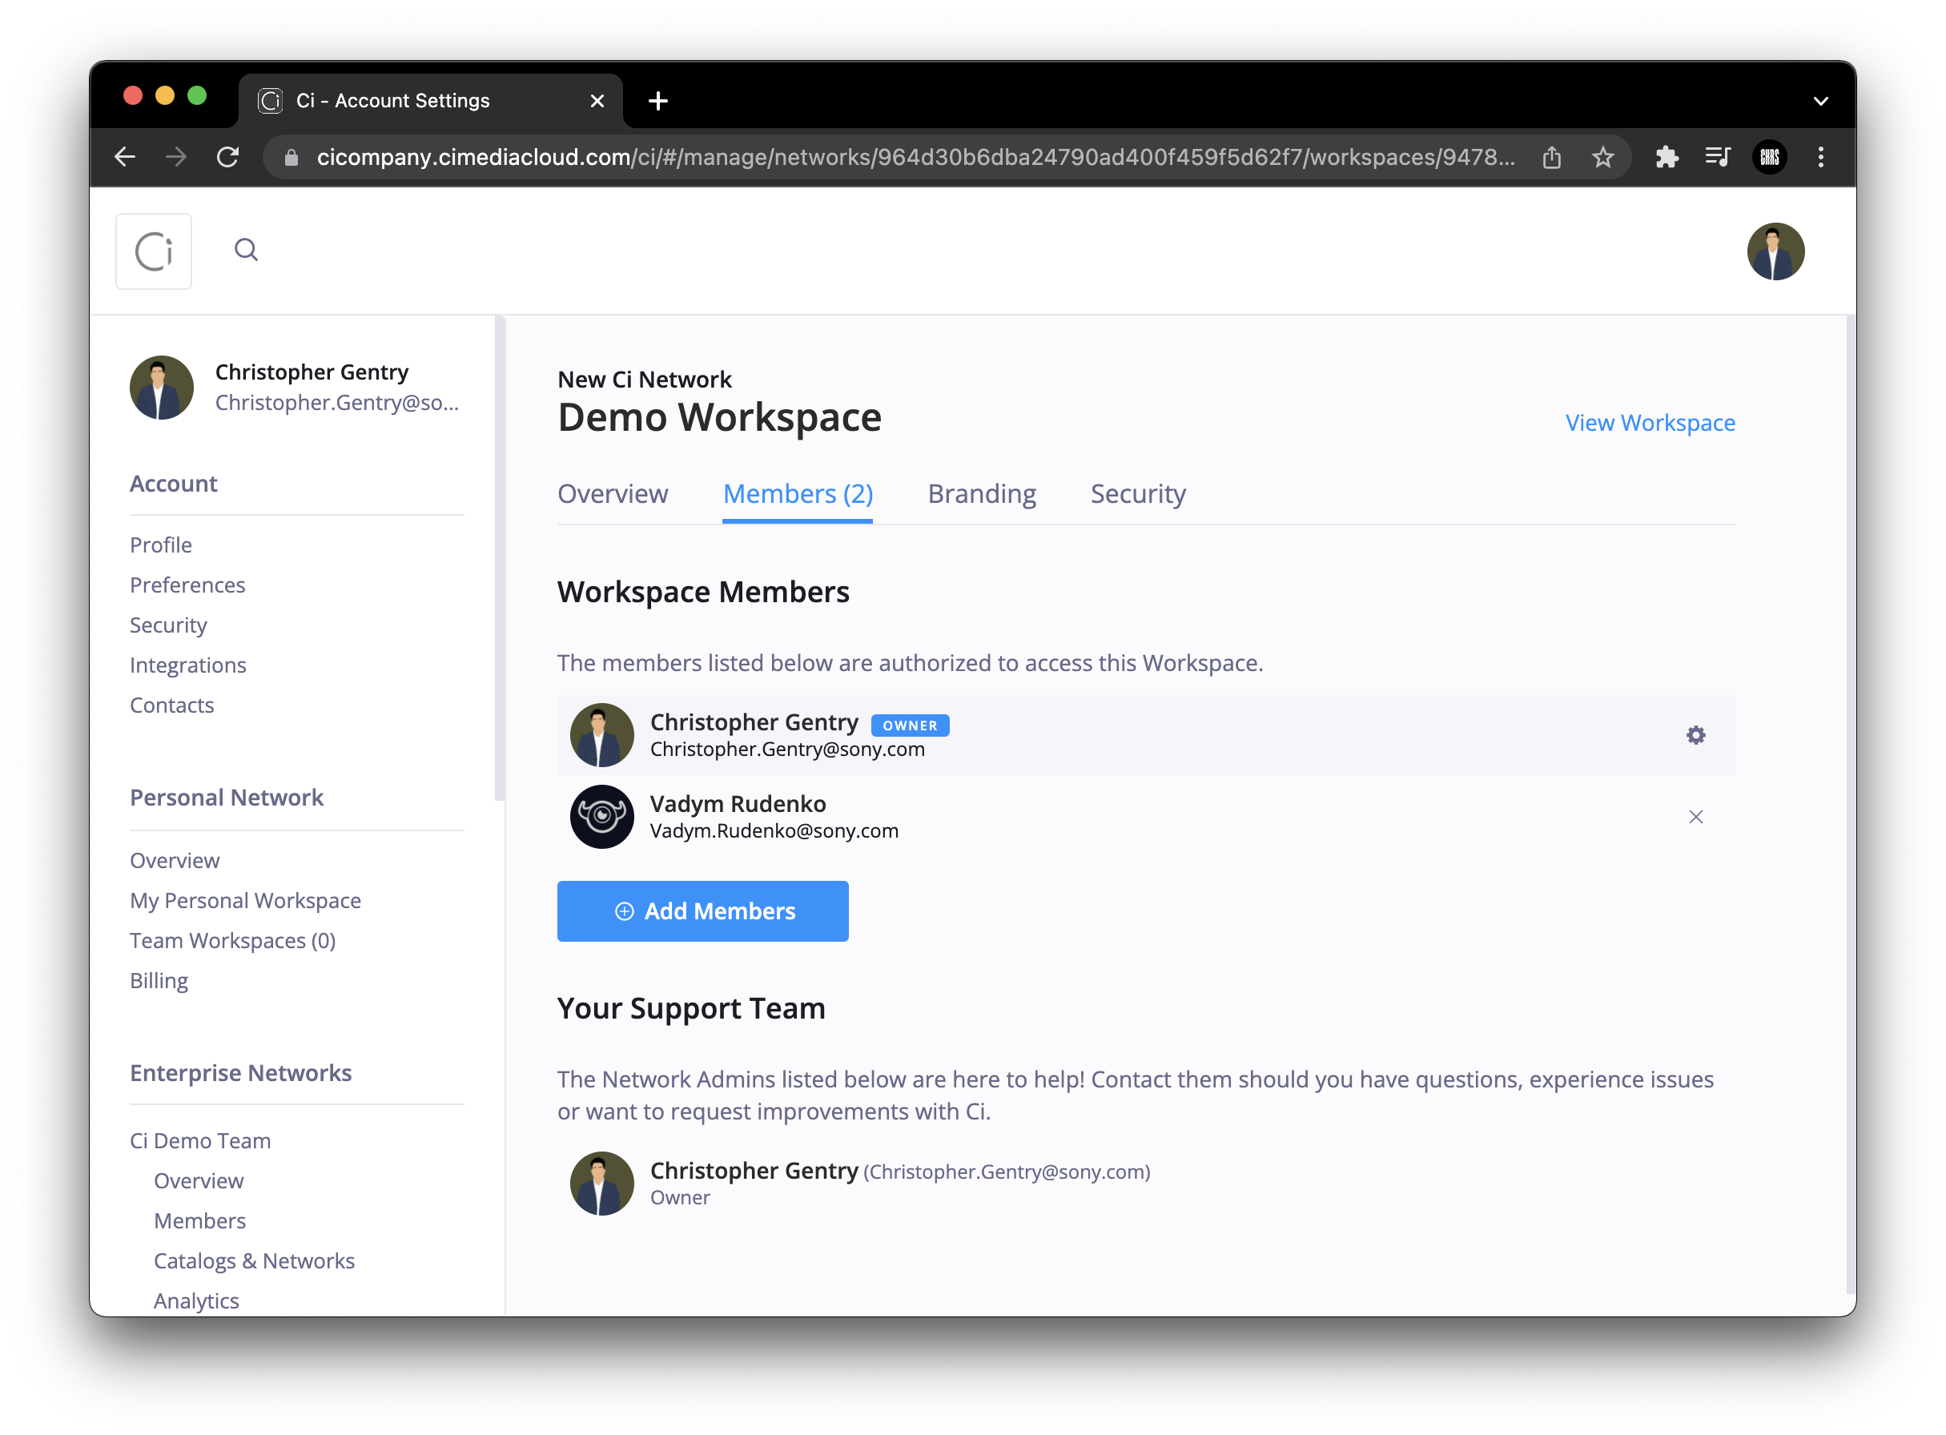Image resolution: width=1946 pixels, height=1435 pixels.
Task: Go to Integrations in the sidebar
Action: point(187,665)
